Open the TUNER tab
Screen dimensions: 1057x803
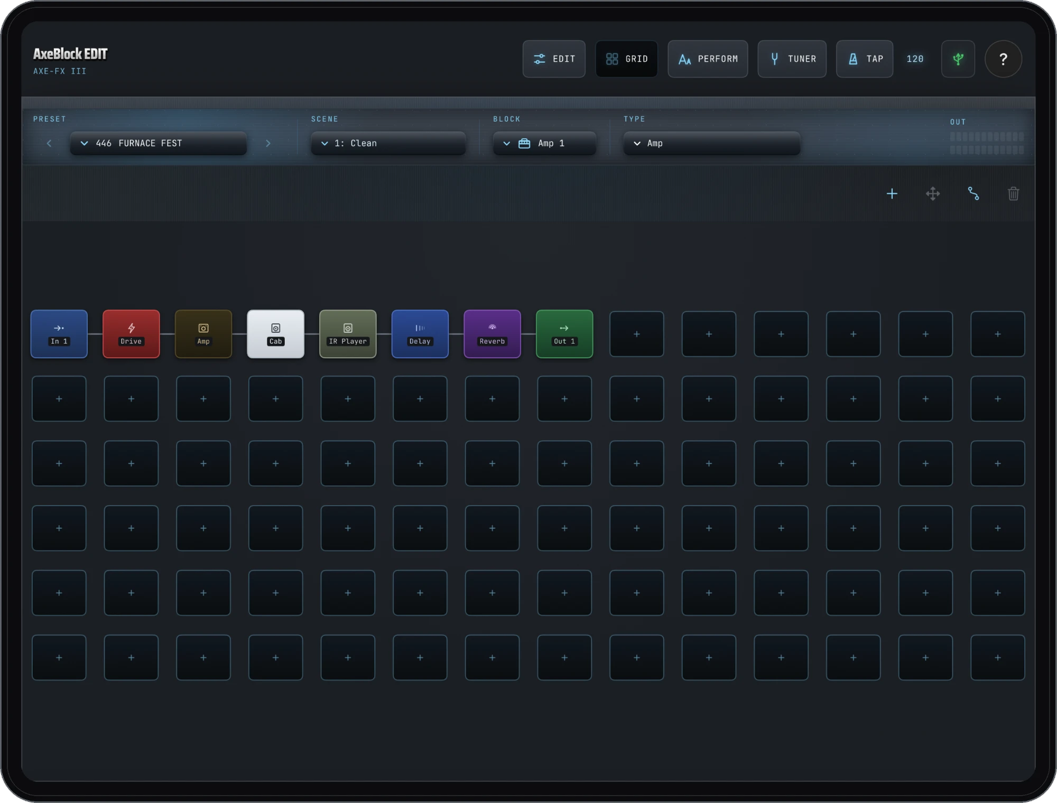792,59
